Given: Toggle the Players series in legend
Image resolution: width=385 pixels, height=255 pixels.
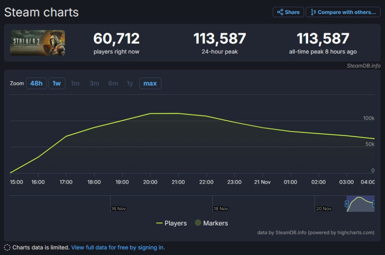Looking at the screenshot, I should (x=172, y=223).
